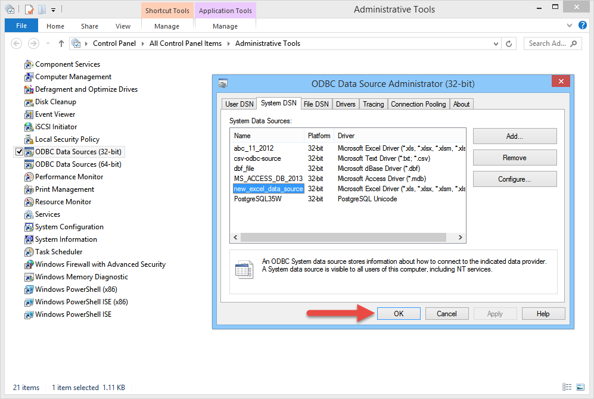Select abc_11_2012 data source row
The image size is (594, 399).
point(348,148)
